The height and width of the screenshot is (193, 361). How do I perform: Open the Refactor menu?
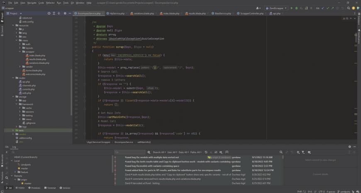(x=51, y=3)
